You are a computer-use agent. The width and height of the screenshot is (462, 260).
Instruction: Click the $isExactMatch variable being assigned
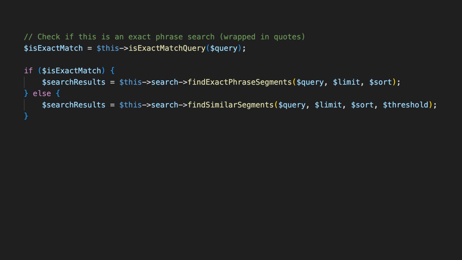(53, 48)
